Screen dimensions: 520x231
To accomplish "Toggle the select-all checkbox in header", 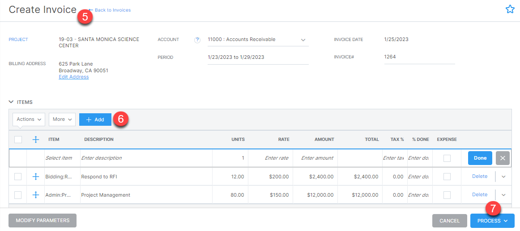I will (x=18, y=140).
